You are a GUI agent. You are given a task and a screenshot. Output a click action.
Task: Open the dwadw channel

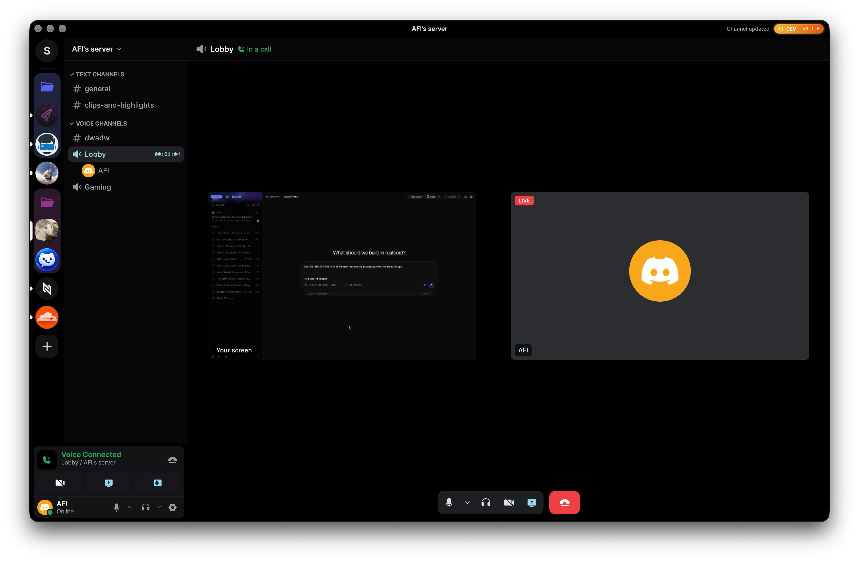pos(126,138)
